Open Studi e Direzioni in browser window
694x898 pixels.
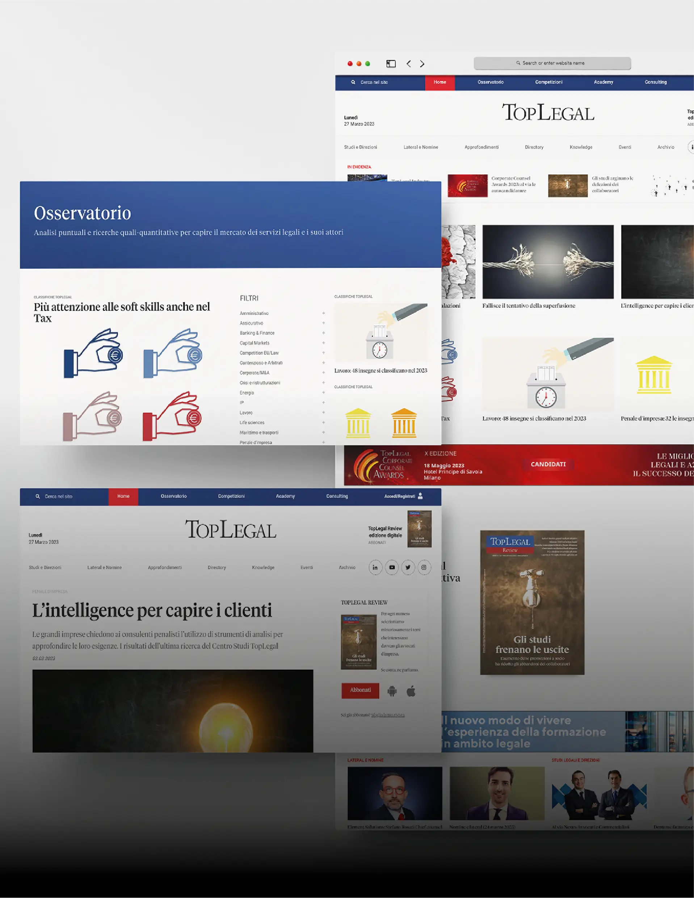(361, 147)
